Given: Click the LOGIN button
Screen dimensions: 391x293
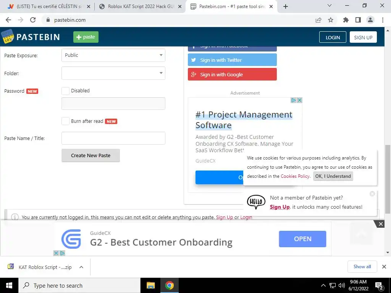Looking at the screenshot, I should point(333,37).
